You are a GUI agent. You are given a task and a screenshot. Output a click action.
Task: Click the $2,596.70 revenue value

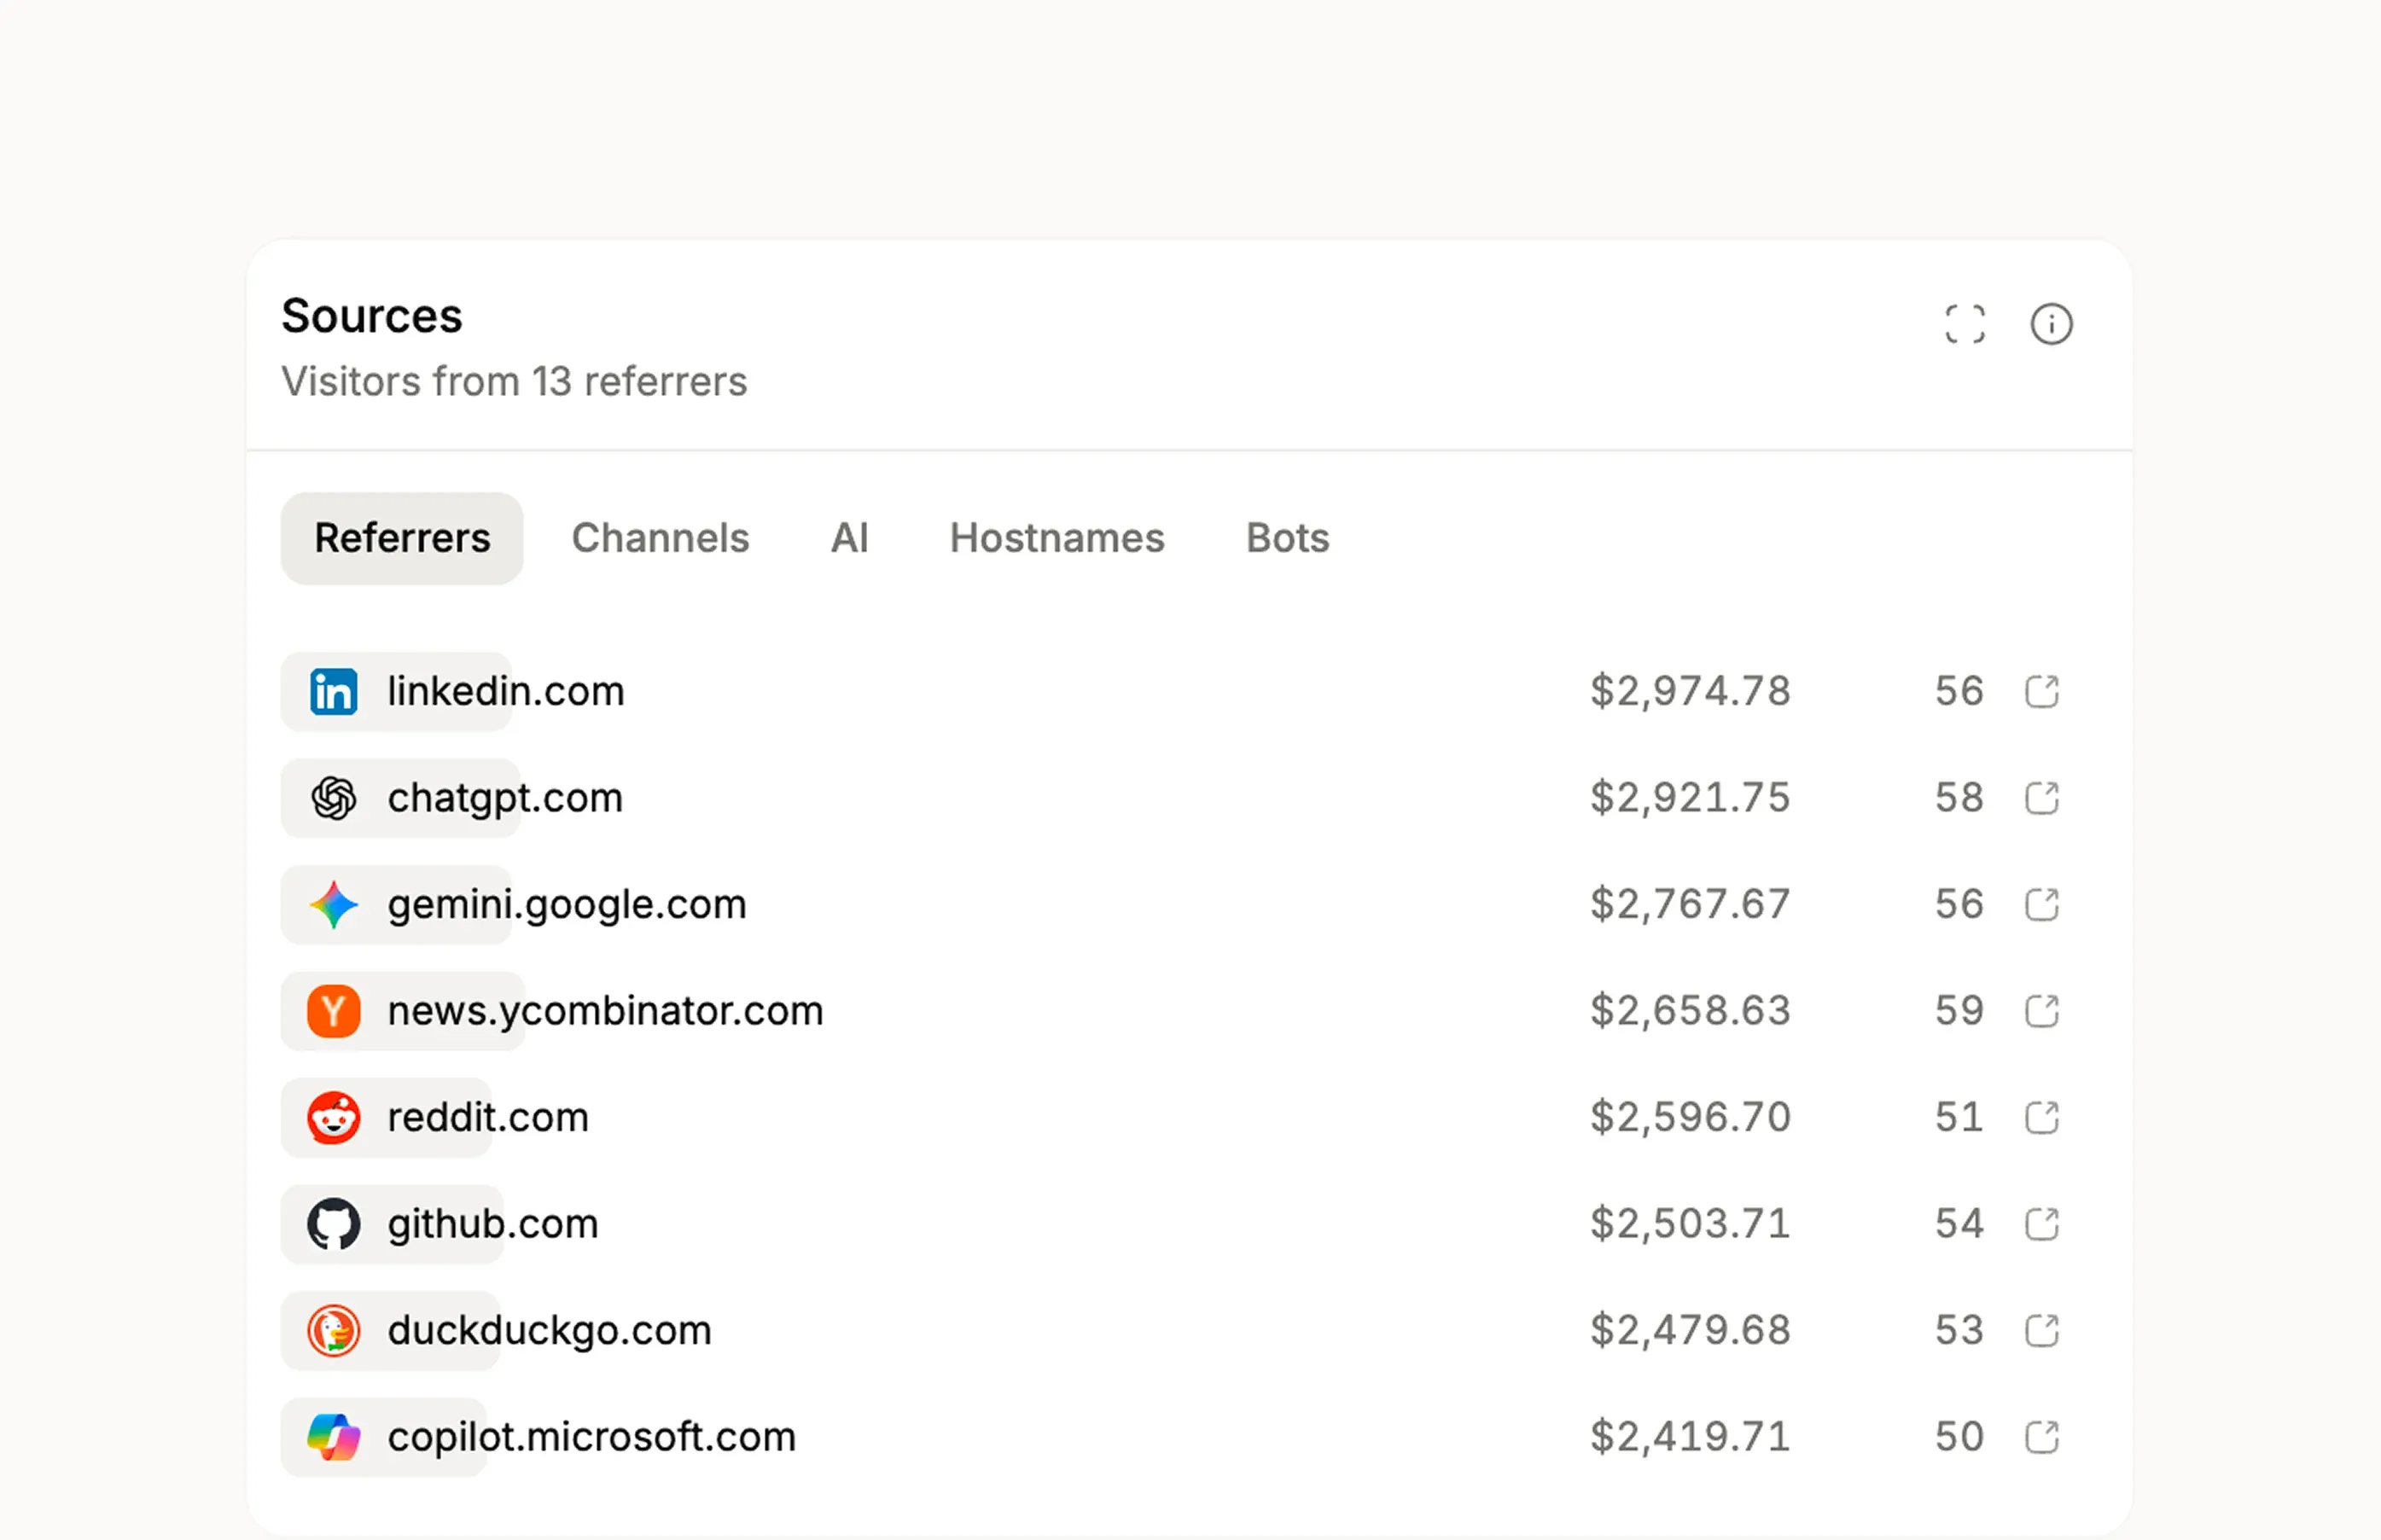1690,1117
